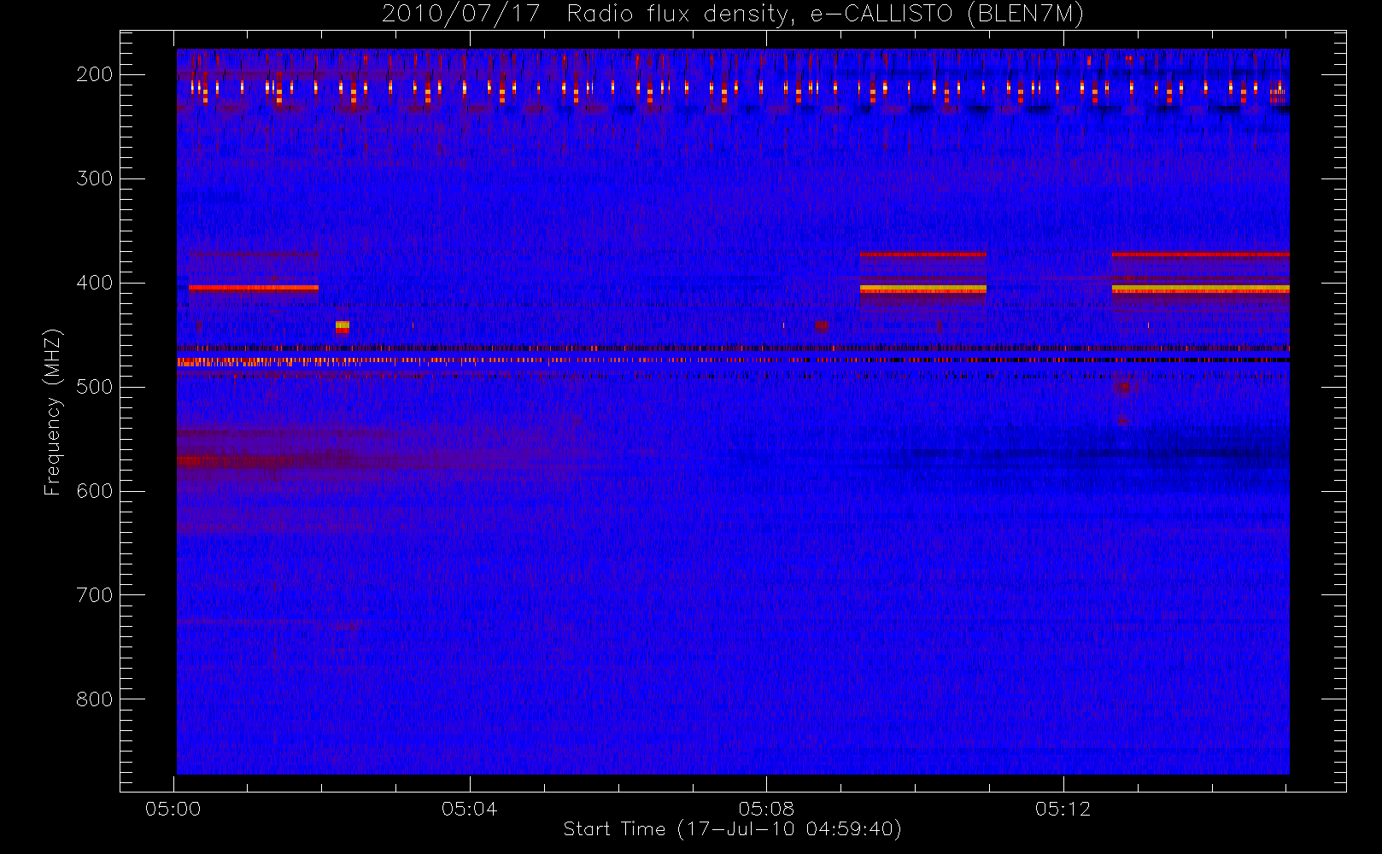Select the 400 frequency tick label
This screenshot has width=1382, height=854.
(95, 283)
